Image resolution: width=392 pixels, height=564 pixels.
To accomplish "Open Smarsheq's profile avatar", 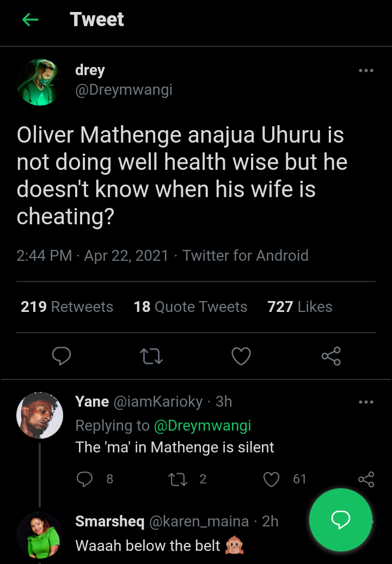I will click(x=40, y=535).
